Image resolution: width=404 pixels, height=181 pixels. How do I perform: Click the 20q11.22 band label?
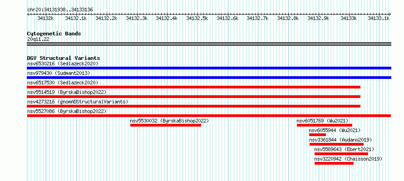coord(38,39)
